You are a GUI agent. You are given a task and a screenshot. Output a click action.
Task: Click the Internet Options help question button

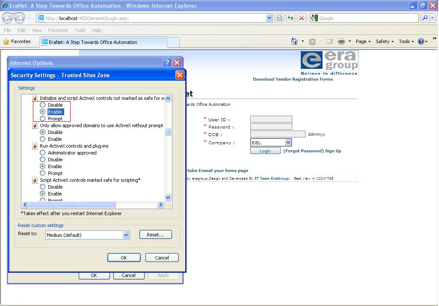[167, 63]
